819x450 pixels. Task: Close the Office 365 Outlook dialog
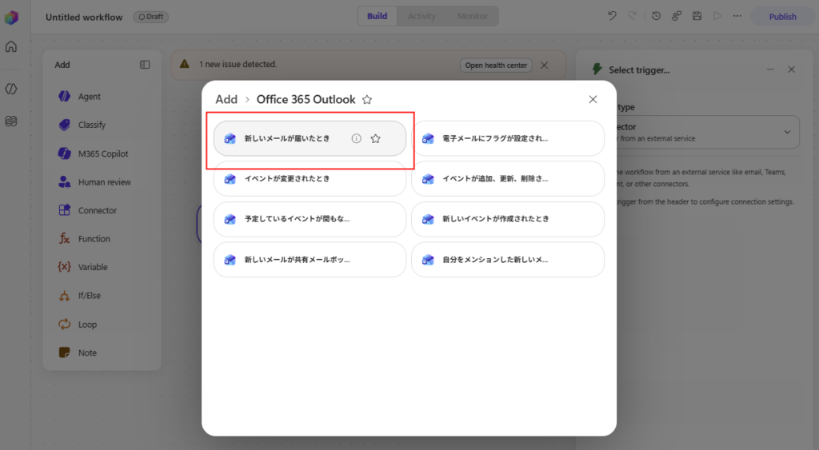coord(593,99)
